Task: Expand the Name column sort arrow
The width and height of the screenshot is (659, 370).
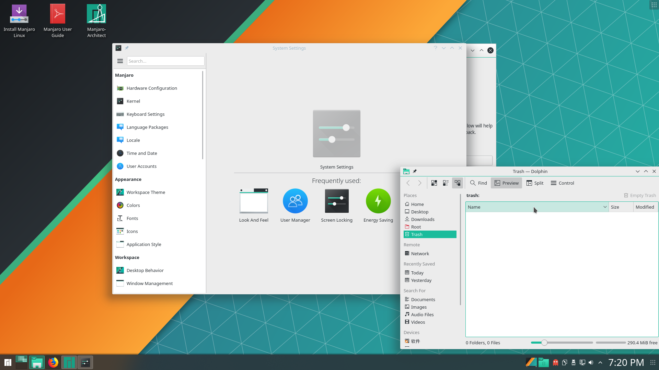Action: tap(605, 207)
